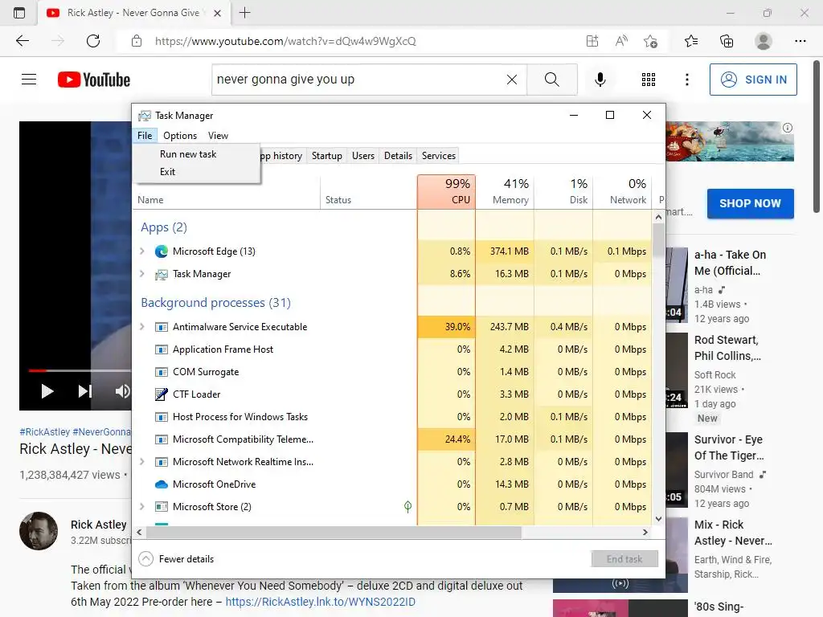823x617 pixels.
Task: Sort by Network column header
Action: point(623,192)
